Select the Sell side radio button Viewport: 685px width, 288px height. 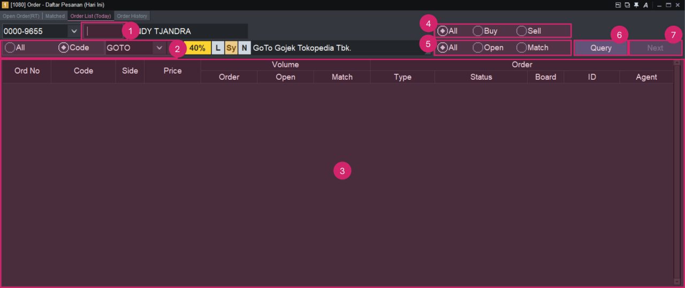click(x=521, y=31)
